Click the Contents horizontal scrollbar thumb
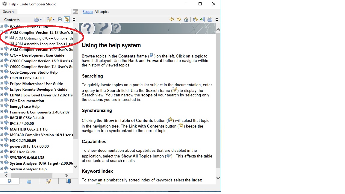Screen dimensions: 345x194 tap(32, 175)
